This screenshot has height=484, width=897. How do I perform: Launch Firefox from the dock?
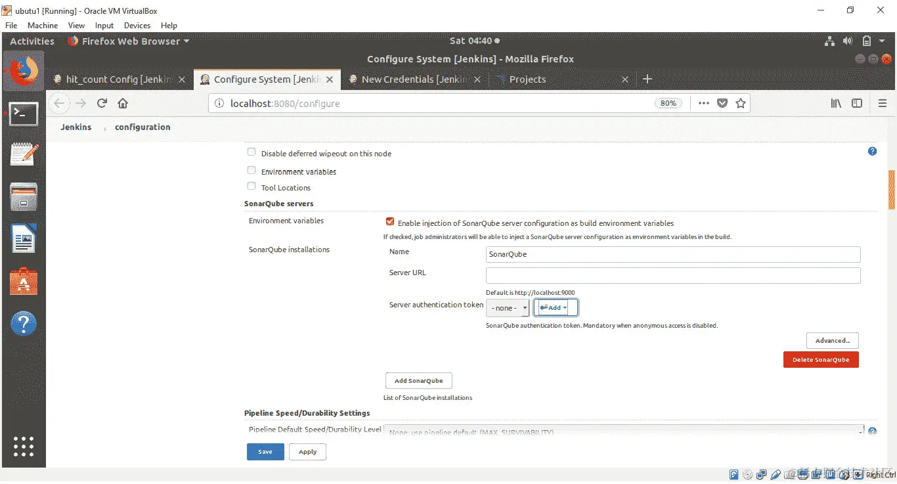click(24, 70)
